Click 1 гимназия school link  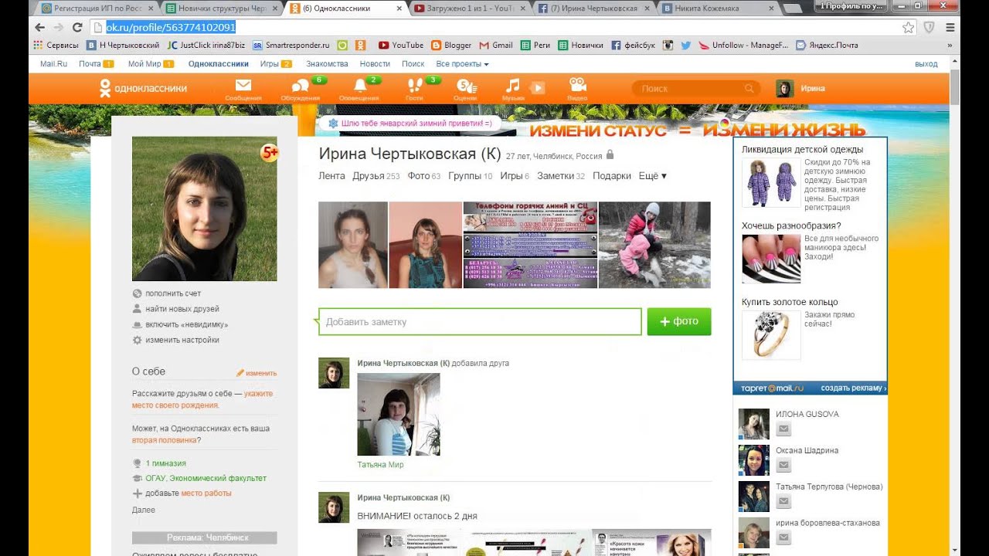coord(165,463)
